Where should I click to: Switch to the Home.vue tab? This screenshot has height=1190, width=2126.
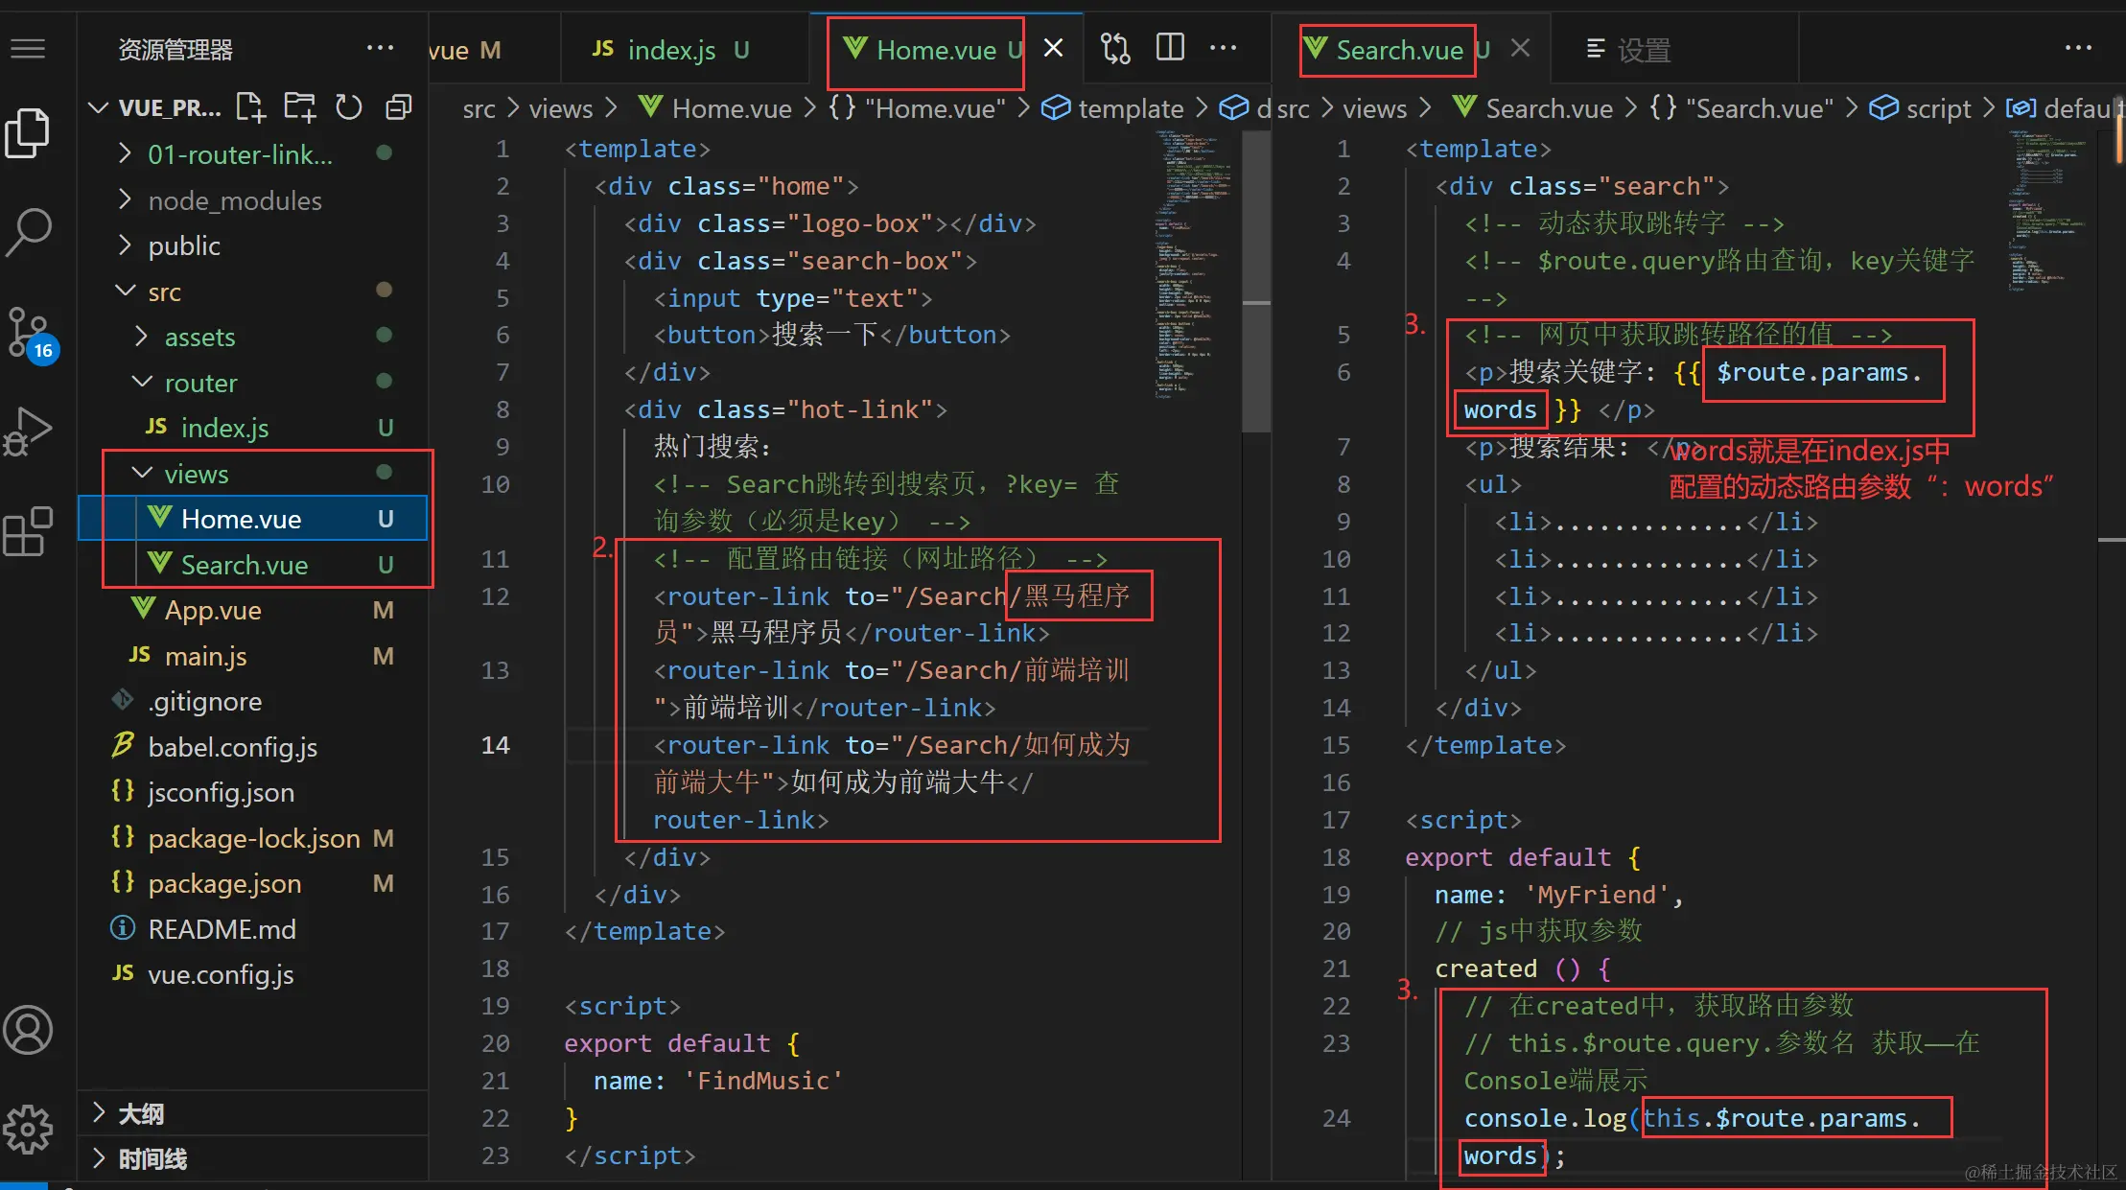(x=934, y=50)
